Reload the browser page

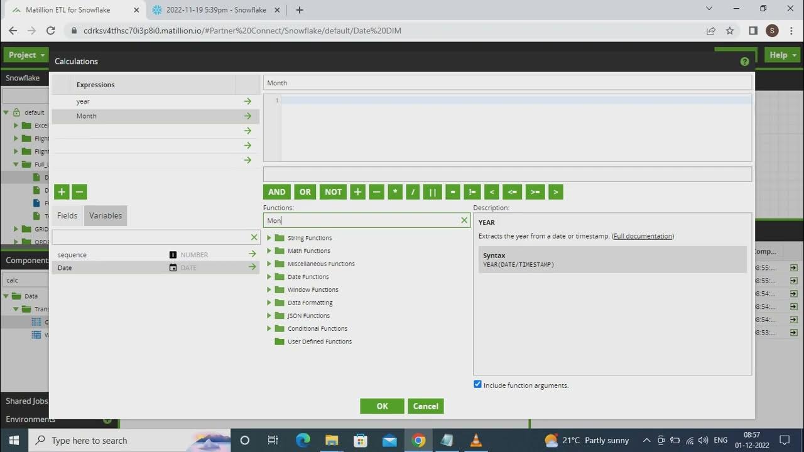(x=51, y=31)
